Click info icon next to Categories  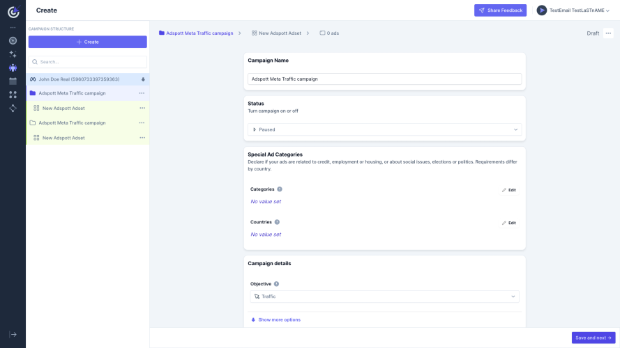point(280,189)
